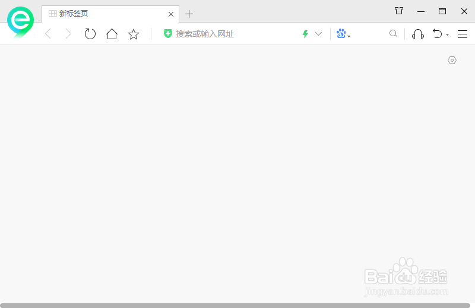This screenshot has width=475, height=308.
Task: Open the home page icon
Action: 112,34
